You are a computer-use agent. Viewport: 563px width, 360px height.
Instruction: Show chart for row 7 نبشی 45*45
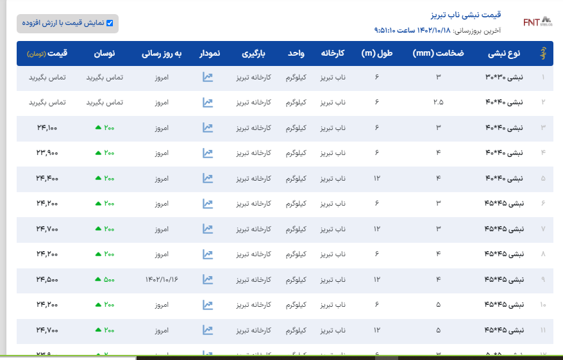(x=208, y=229)
